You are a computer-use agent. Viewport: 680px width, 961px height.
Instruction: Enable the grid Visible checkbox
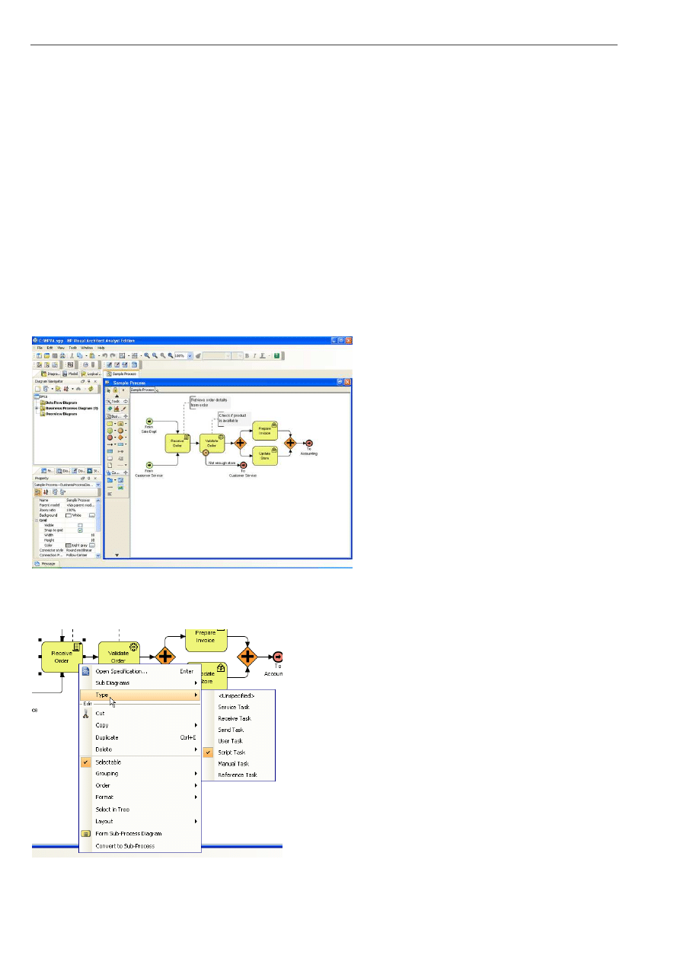tap(80, 525)
